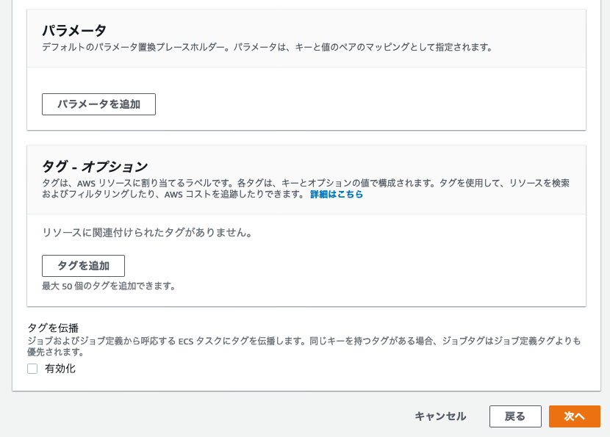Click the タグ - オプション heading
Image resolution: width=610 pixels, height=437 pixels.
pyautogui.click(x=95, y=167)
